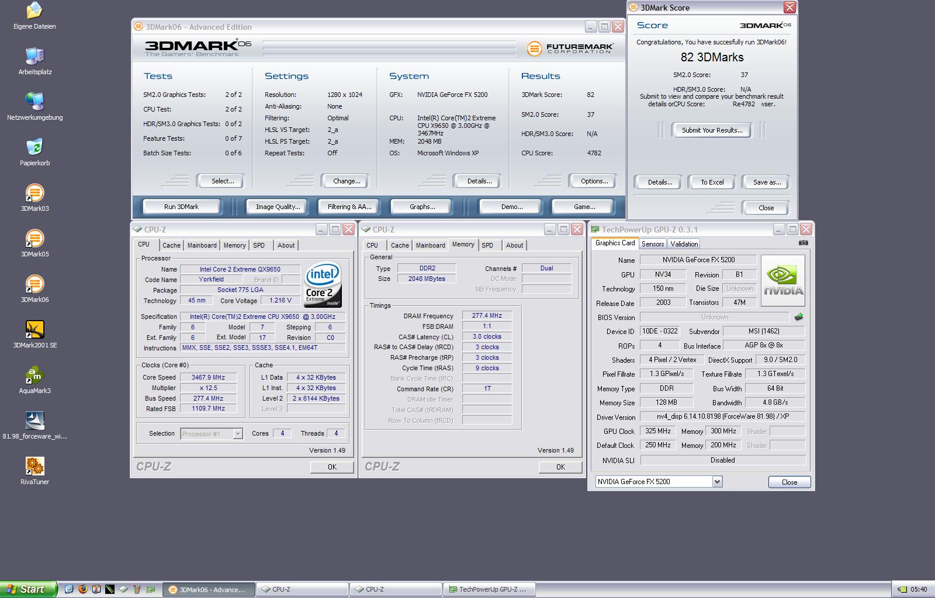Screen dimensions: 935x598
Task: Click the Core Speed value 3467.9 MHz
Action: click(208, 377)
